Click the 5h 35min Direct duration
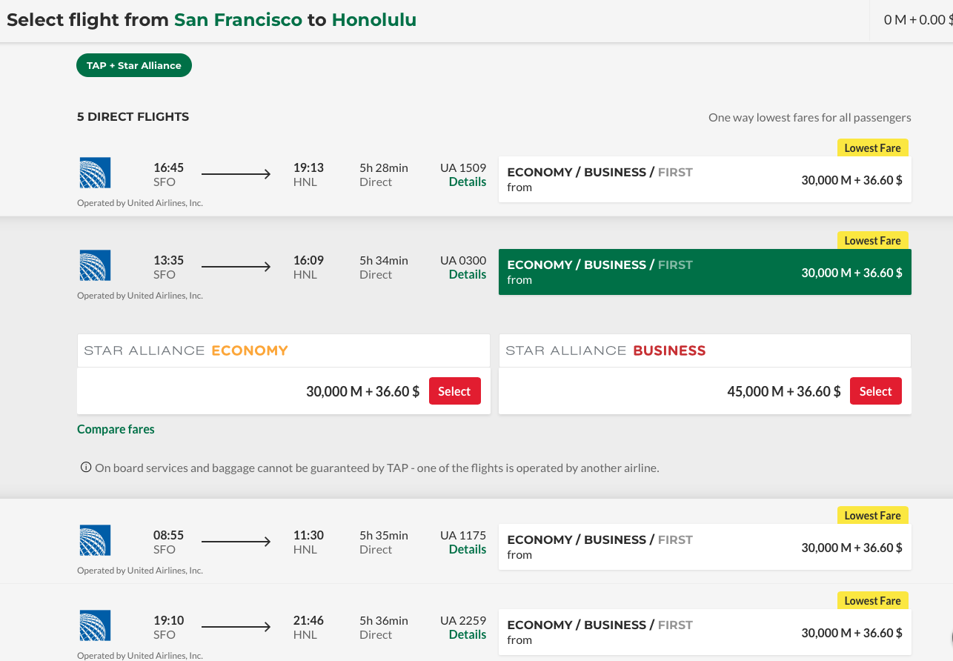 tap(384, 542)
